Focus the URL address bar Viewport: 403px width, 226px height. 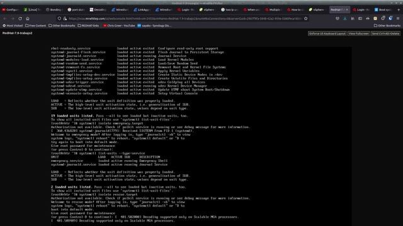pyautogui.click(x=185, y=18)
